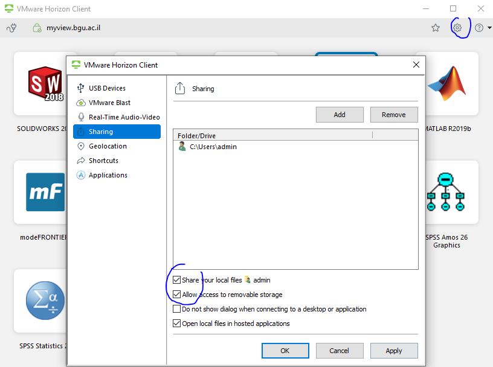This screenshot has width=493, height=367.
Task: Toggle Open local files in hosted applications
Action: [176, 323]
